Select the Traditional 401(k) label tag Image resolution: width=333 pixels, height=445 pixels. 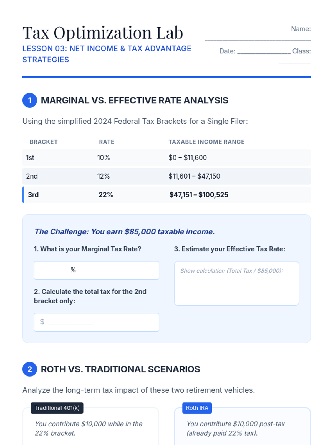(57, 408)
